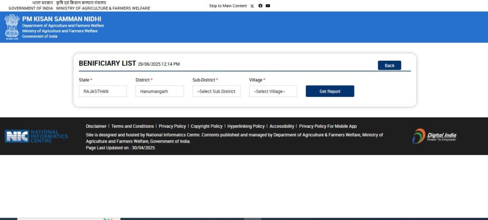Viewport: 488px width, 220px height.
Task: Click the Government of India emblem logo
Action: pyautogui.click(x=12, y=27)
